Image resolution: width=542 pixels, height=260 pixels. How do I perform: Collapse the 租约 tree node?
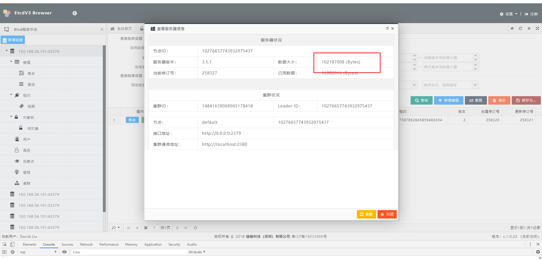[11, 94]
